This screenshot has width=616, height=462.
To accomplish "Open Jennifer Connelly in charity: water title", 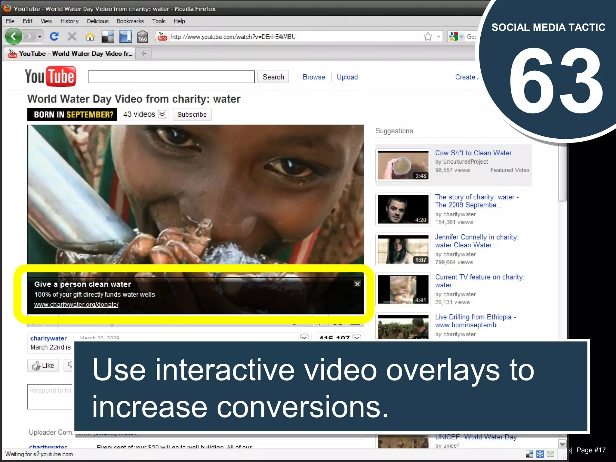I will pos(477,241).
